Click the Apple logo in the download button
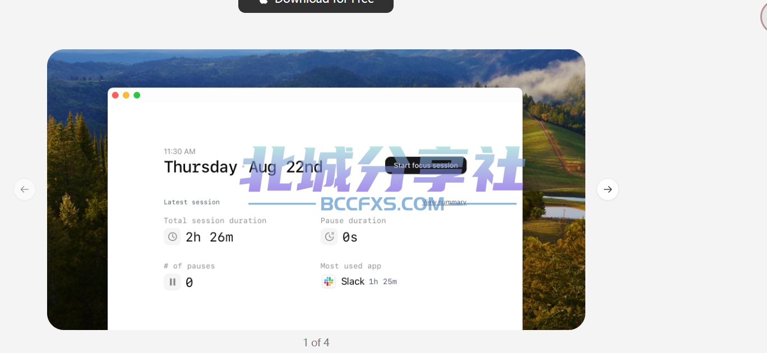767x353 pixels. click(x=263, y=1)
